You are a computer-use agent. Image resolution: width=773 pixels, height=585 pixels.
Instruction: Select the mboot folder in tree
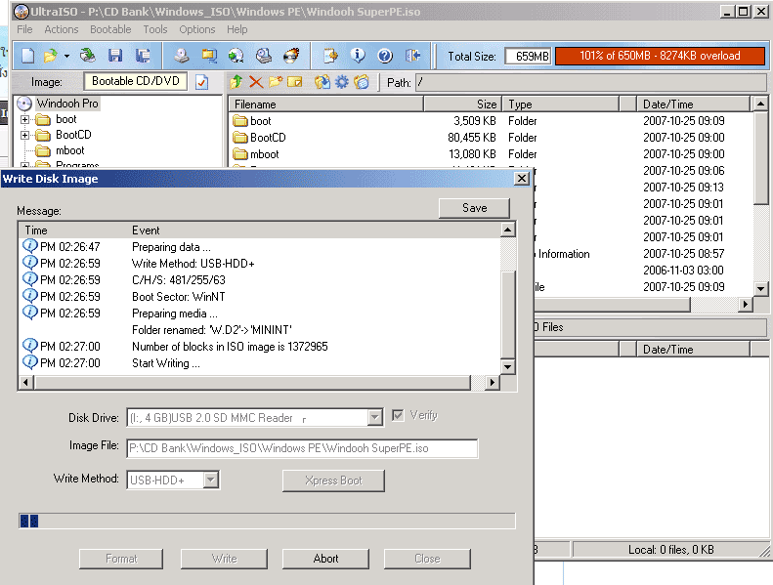point(69,150)
